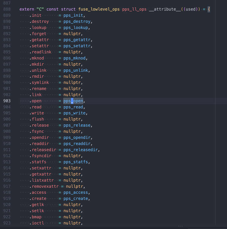Click the .listxattr field name
The width and height of the screenshot is (227, 229).
click(42, 180)
